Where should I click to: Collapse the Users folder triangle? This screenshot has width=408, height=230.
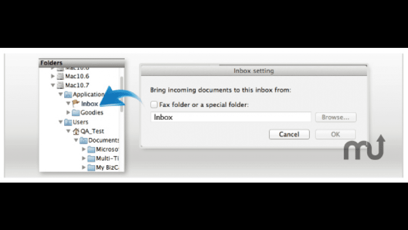tap(60, 122)
